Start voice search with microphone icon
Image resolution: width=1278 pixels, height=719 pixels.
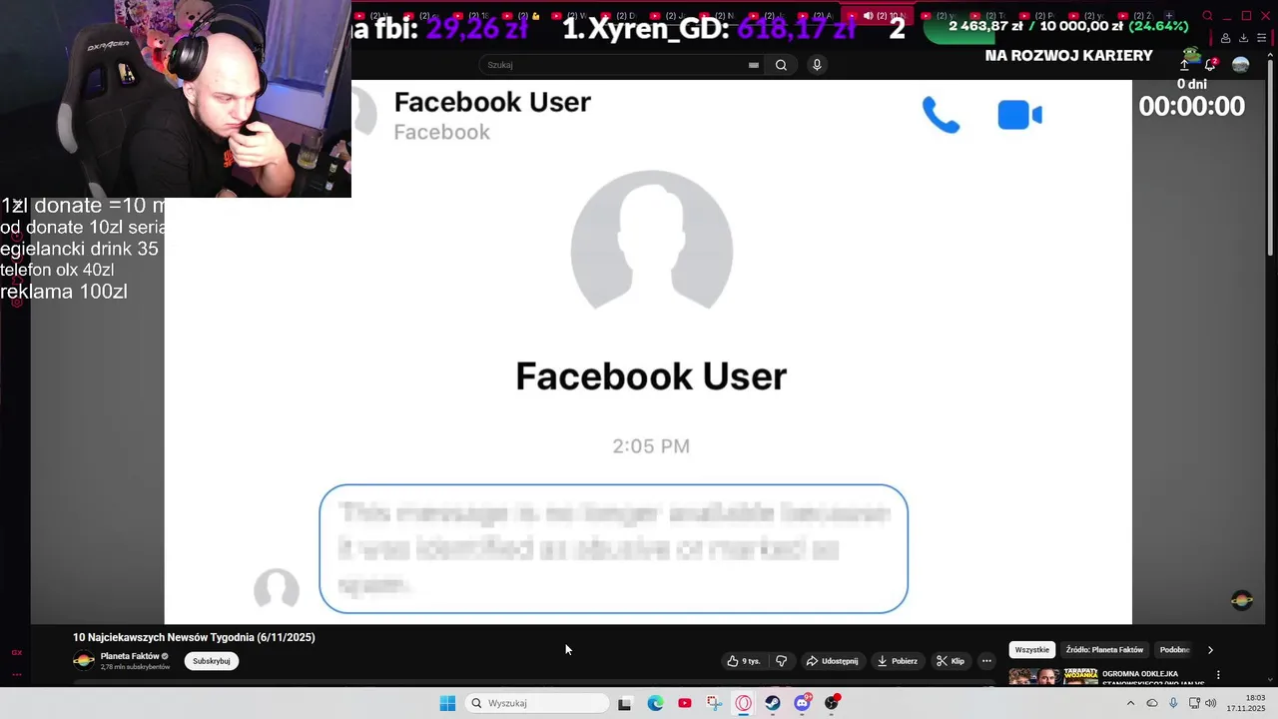click(x=817, y=65)
